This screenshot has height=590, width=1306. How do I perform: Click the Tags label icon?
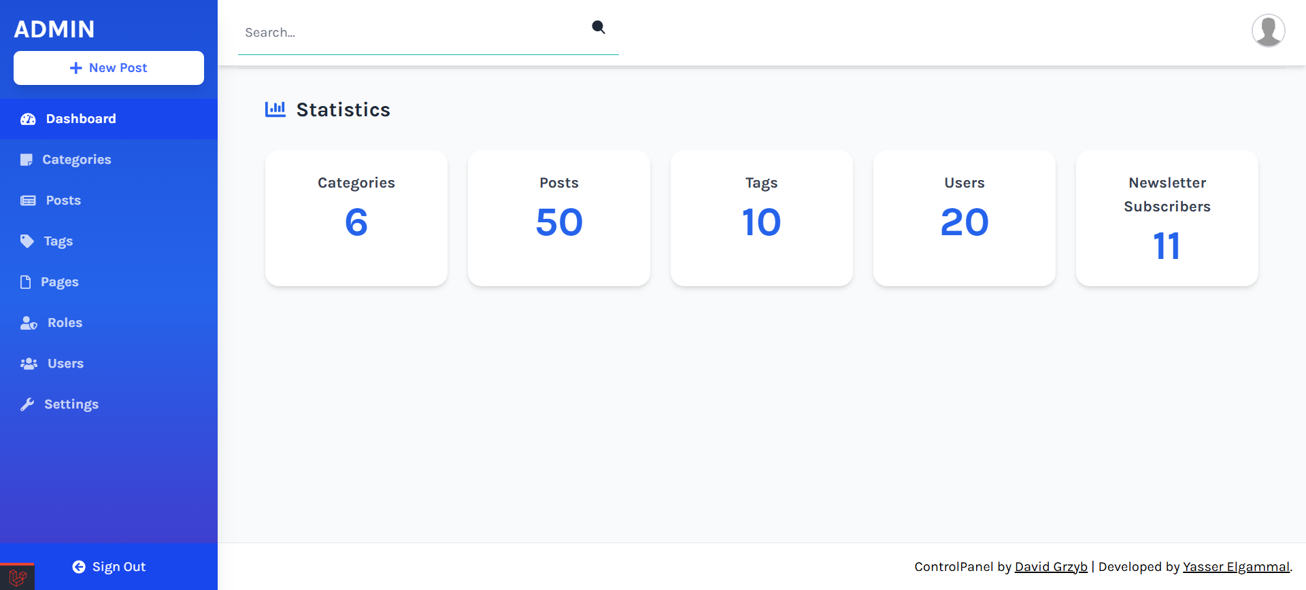click(x=27, y=241)
